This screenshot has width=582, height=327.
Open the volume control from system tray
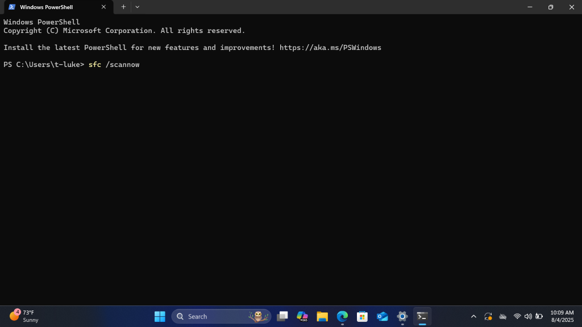point(528,316)
